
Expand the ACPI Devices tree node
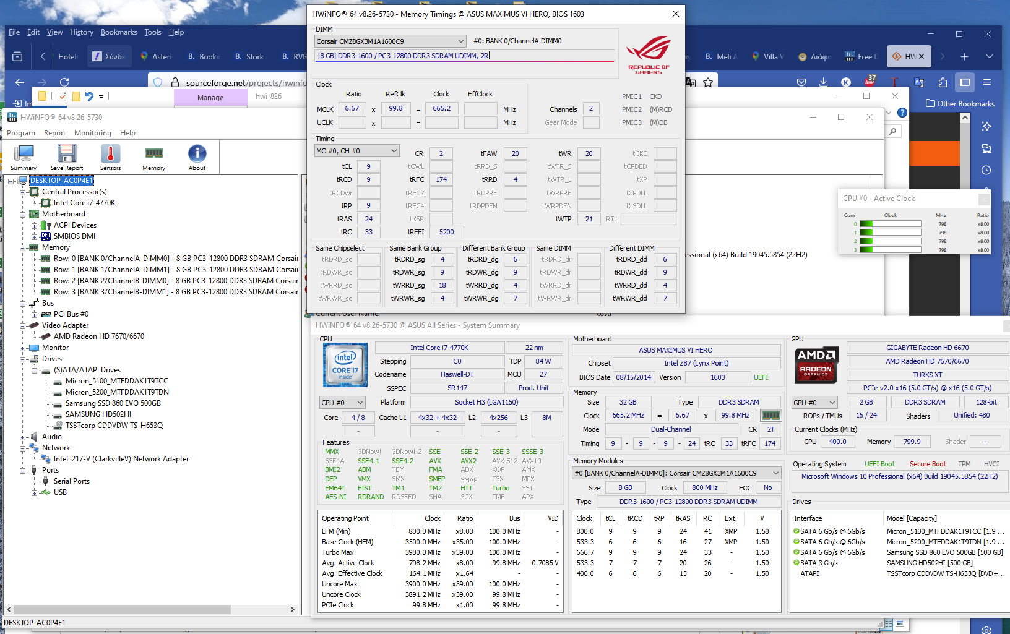coord(35,225)
